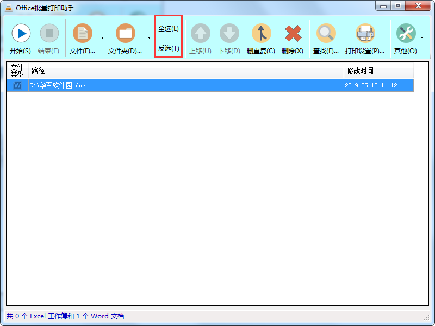Screen dimensions: 435x326
Task: Click the 查找(F) magnifier search icon
Action: [x=326, y=33]
